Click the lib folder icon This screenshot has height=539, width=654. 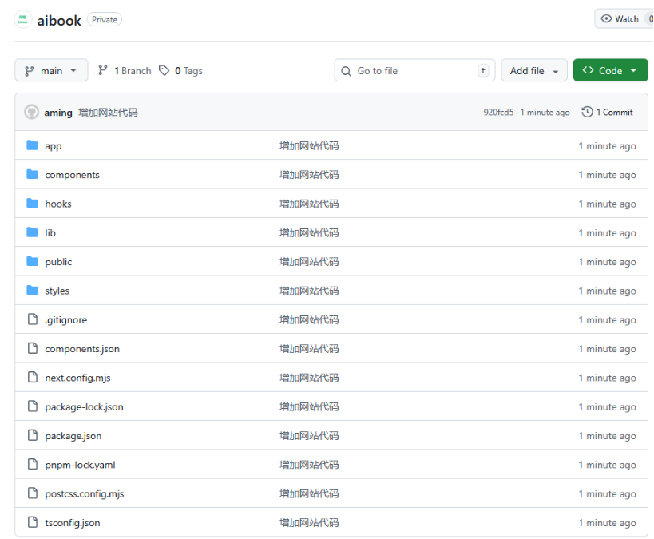32,232
